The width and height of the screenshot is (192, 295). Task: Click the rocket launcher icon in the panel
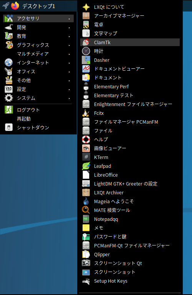[x=6, y=6]
